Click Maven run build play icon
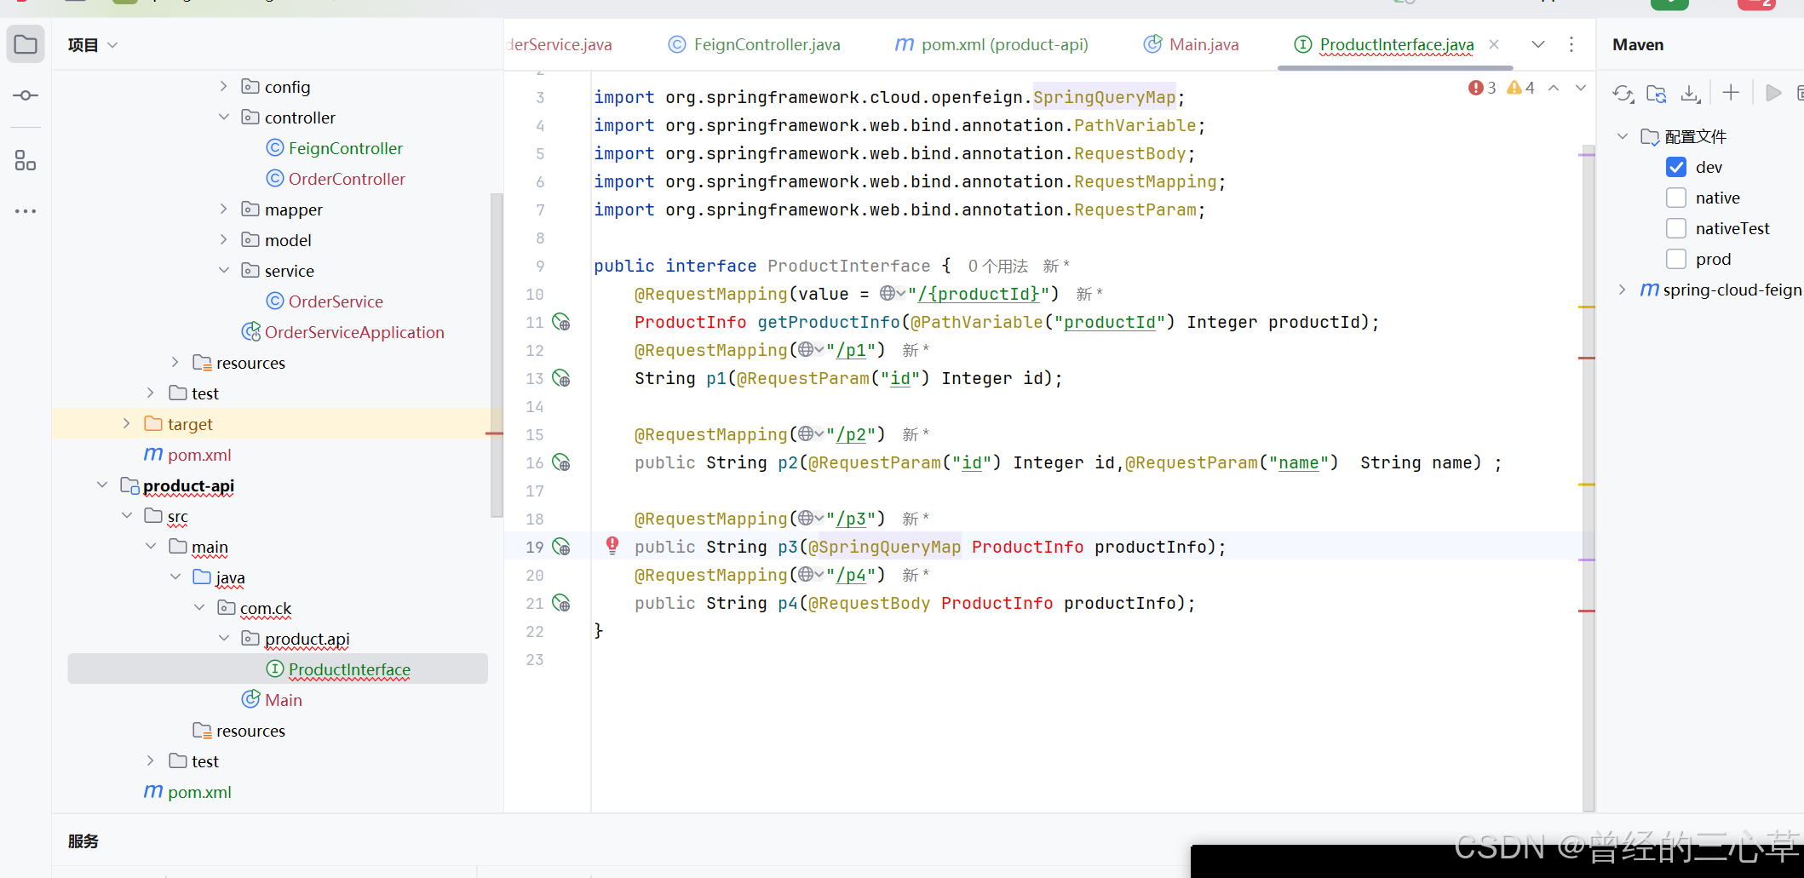This screenshot has height=878, width=1804. pos(1773,93)
